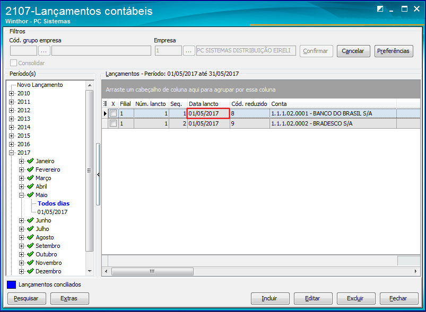The image size is (426, 312).
Task: Click the window restore-down icon in title bar
Action: [x=380, y=9]
